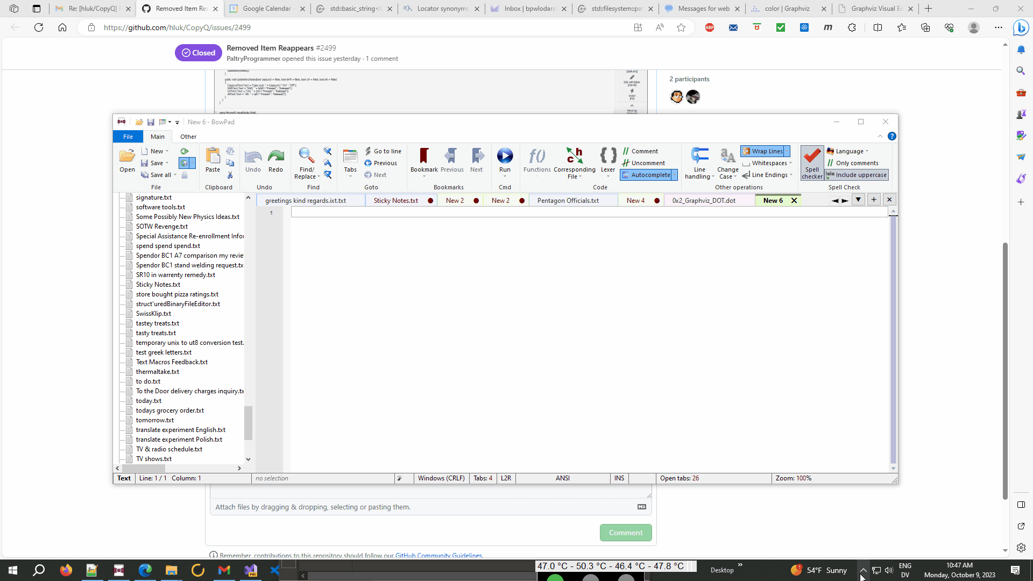
Task: Open the Corresponding File tool
Action: (575, 156)
